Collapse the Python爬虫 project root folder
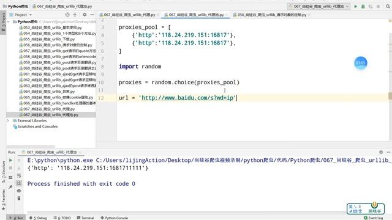 tap(9, 22)
